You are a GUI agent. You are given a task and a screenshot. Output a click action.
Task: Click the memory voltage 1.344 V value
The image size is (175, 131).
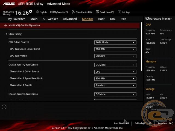click(163, 70)
